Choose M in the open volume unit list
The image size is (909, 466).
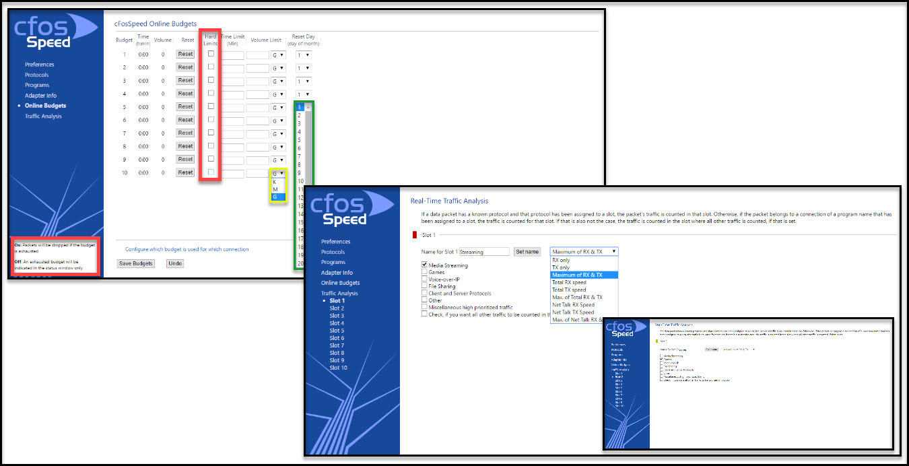pos(278,189)
